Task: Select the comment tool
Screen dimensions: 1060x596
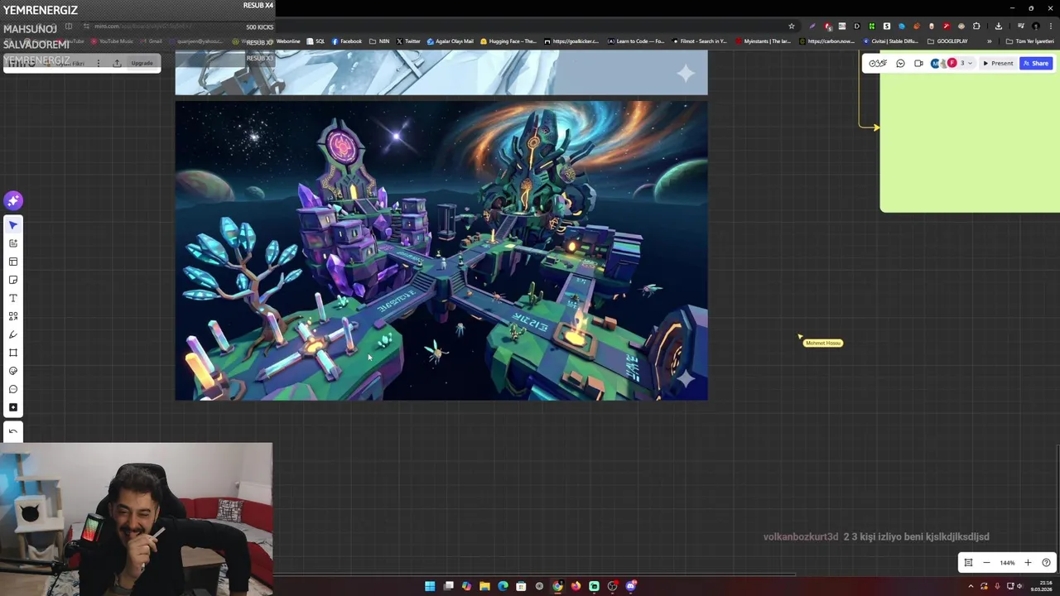Action: pos(13,389)
